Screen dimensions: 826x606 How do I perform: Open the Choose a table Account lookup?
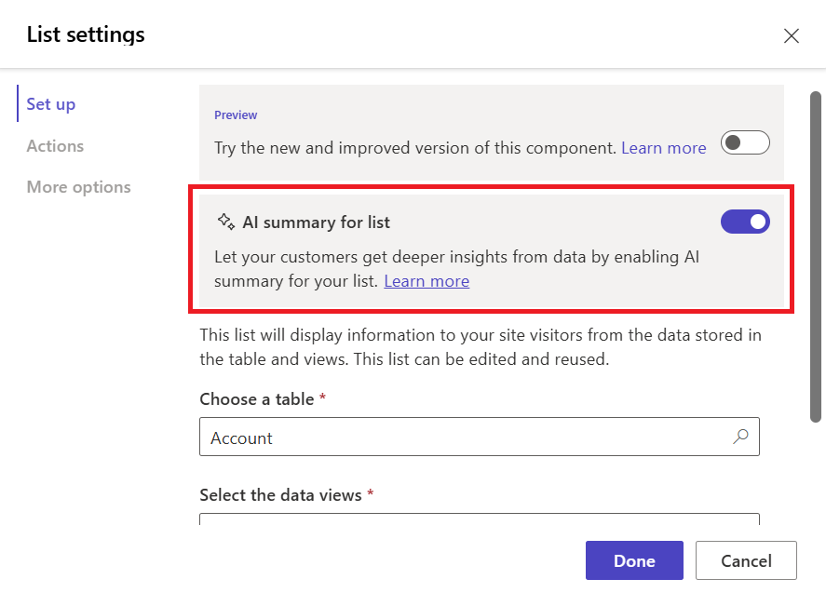coord(466,438)
